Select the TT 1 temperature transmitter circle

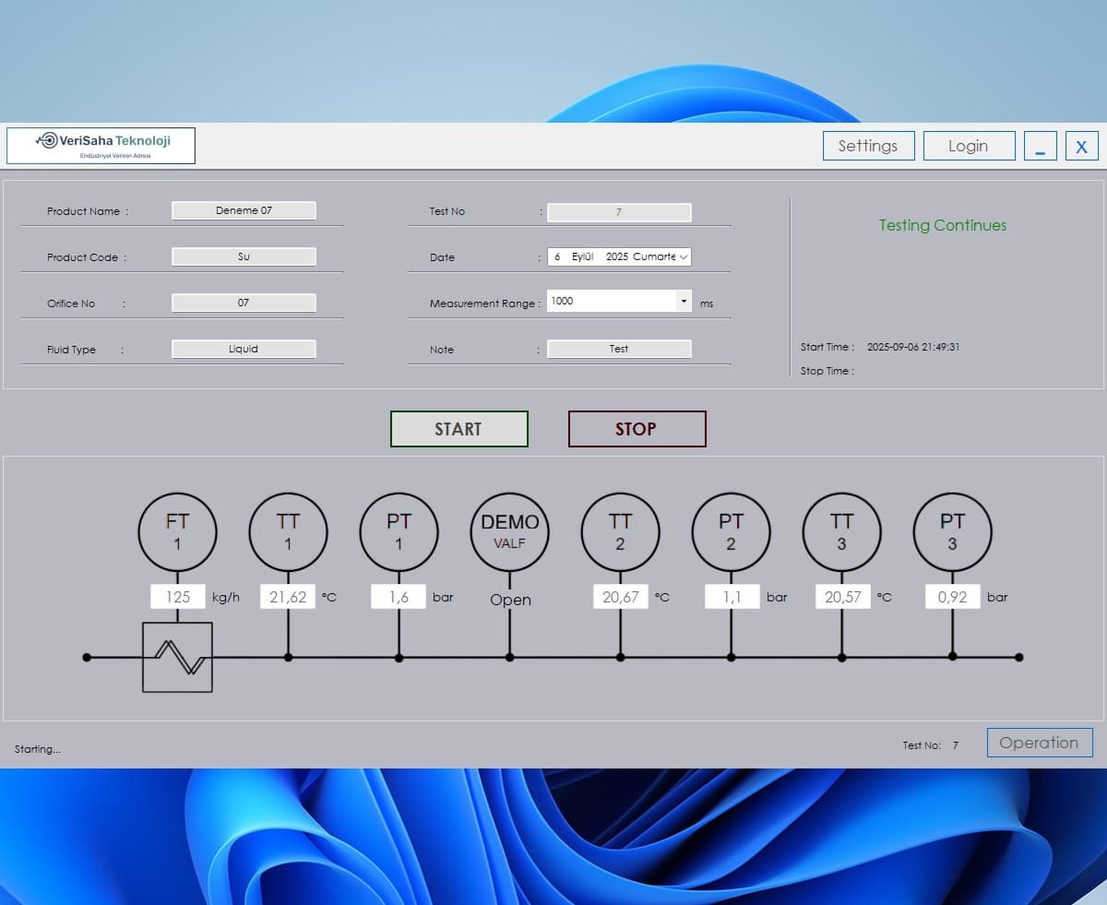tap(288, 532)
